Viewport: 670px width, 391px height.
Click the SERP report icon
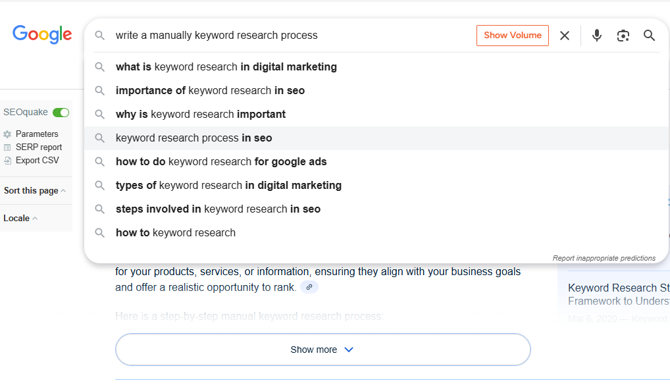point(7,147)
